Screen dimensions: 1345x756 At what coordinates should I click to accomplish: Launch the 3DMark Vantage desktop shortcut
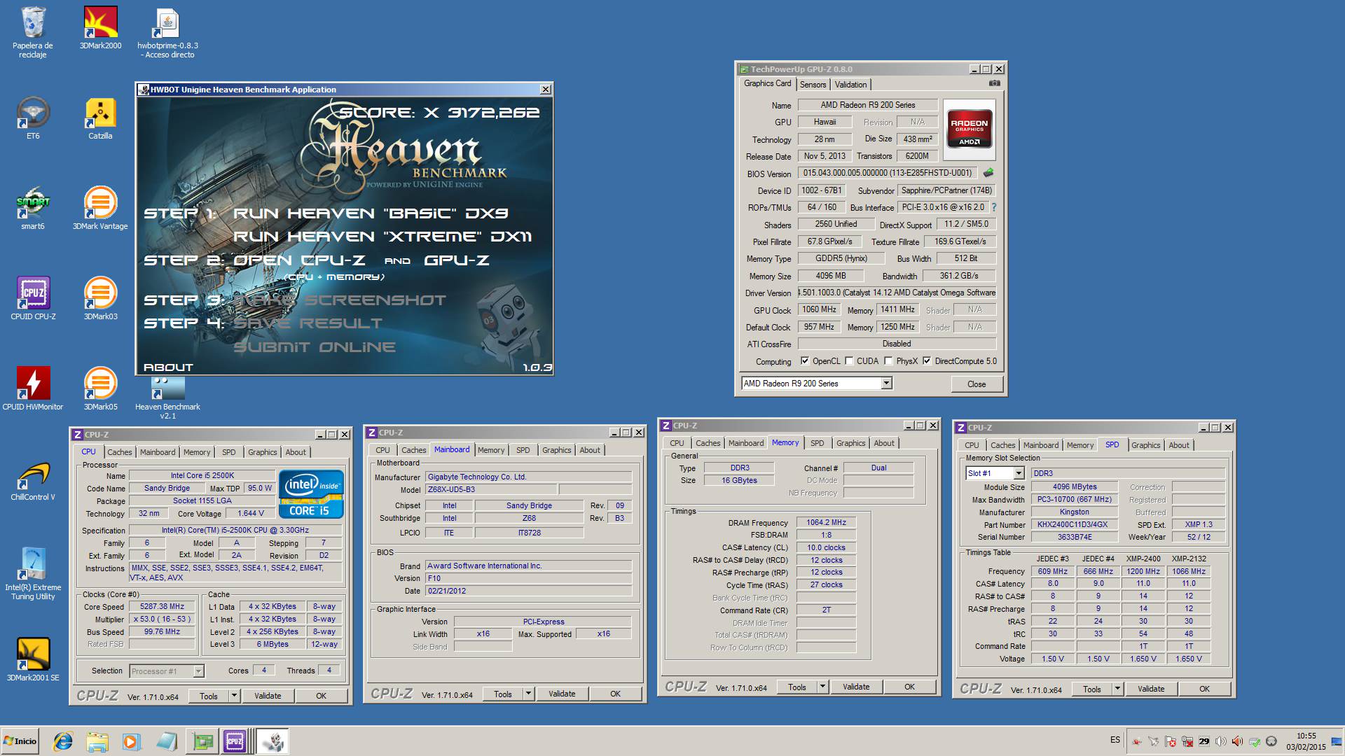(100, 209)
